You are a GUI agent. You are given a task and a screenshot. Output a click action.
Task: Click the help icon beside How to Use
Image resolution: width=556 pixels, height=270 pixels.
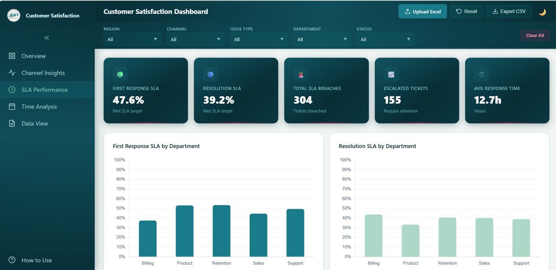pyautogui.click(x=12, y=260)
